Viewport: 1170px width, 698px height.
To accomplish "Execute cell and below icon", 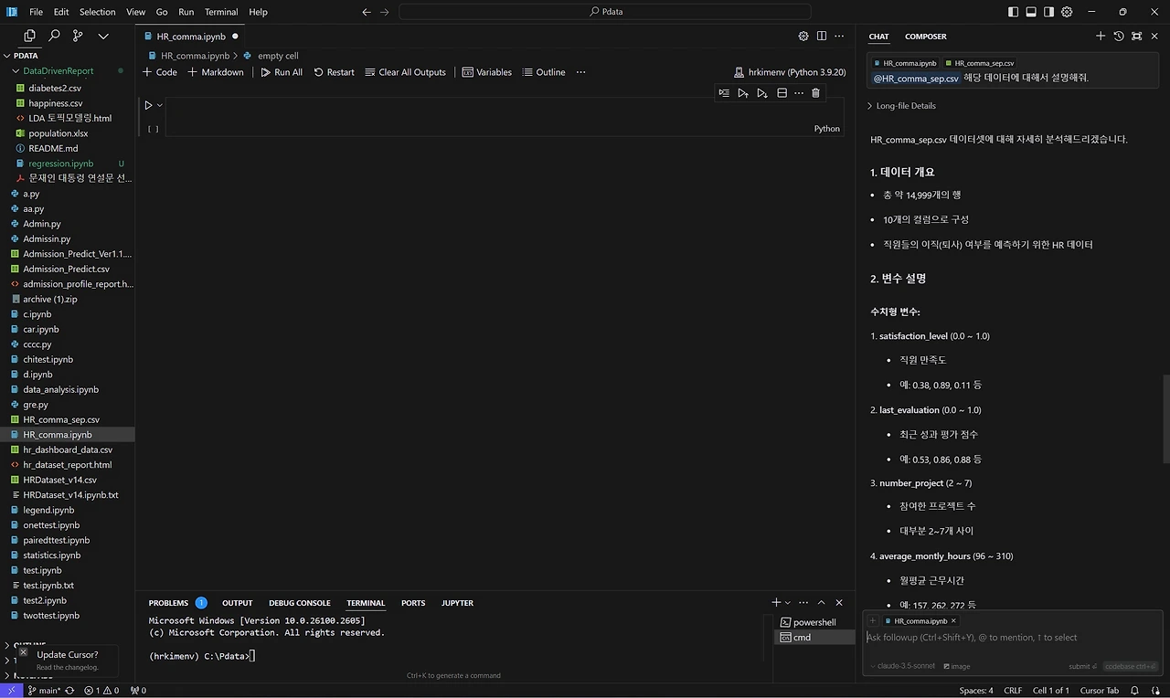I will coord(762,93).
